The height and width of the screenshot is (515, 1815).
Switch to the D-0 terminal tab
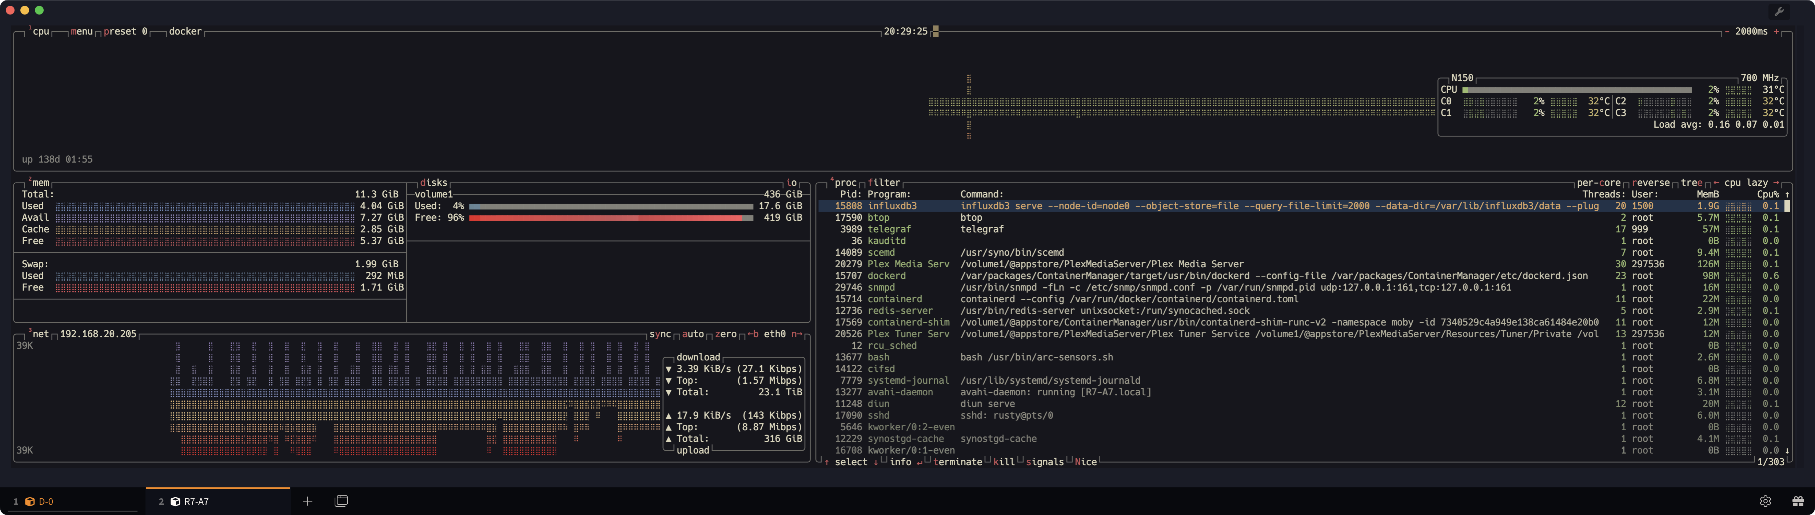[46, 502]
